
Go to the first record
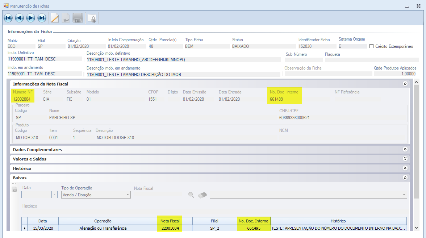pyautogui.click(x=8, y=18)
